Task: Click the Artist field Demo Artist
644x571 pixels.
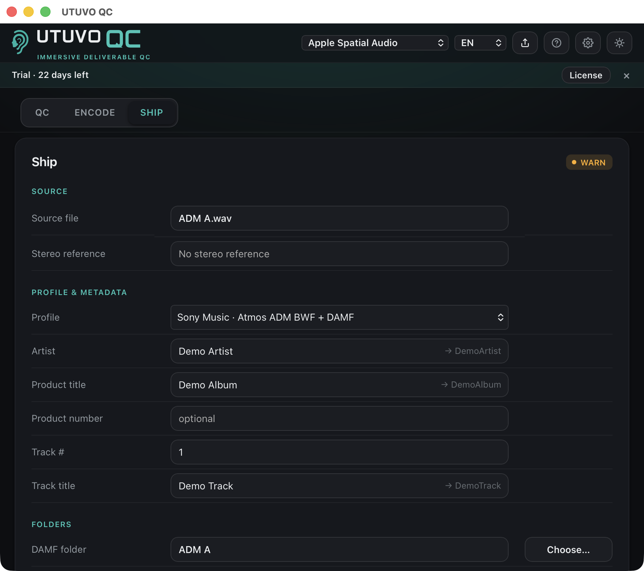Action: click(x=340, y=351)
